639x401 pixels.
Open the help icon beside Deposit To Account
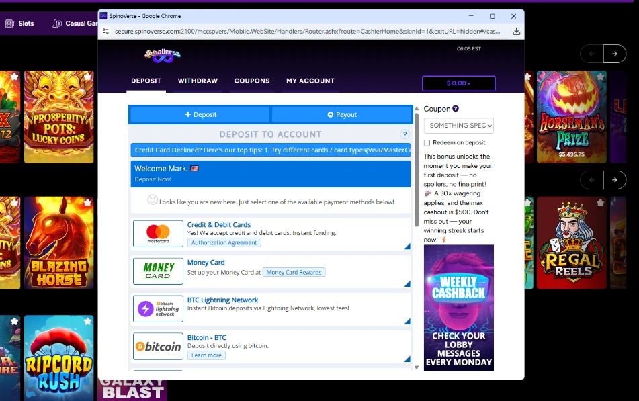point(404,134)
